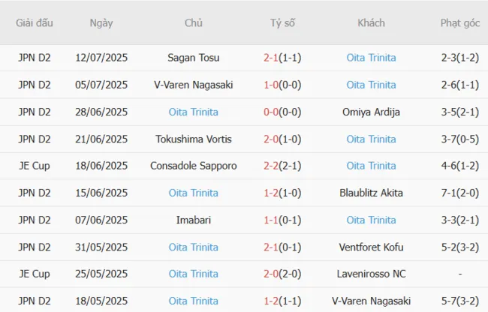Open the 0-0(0-0) score against Omiya Ardija
This screenshot has height=312, width=488.
[282, 112]
